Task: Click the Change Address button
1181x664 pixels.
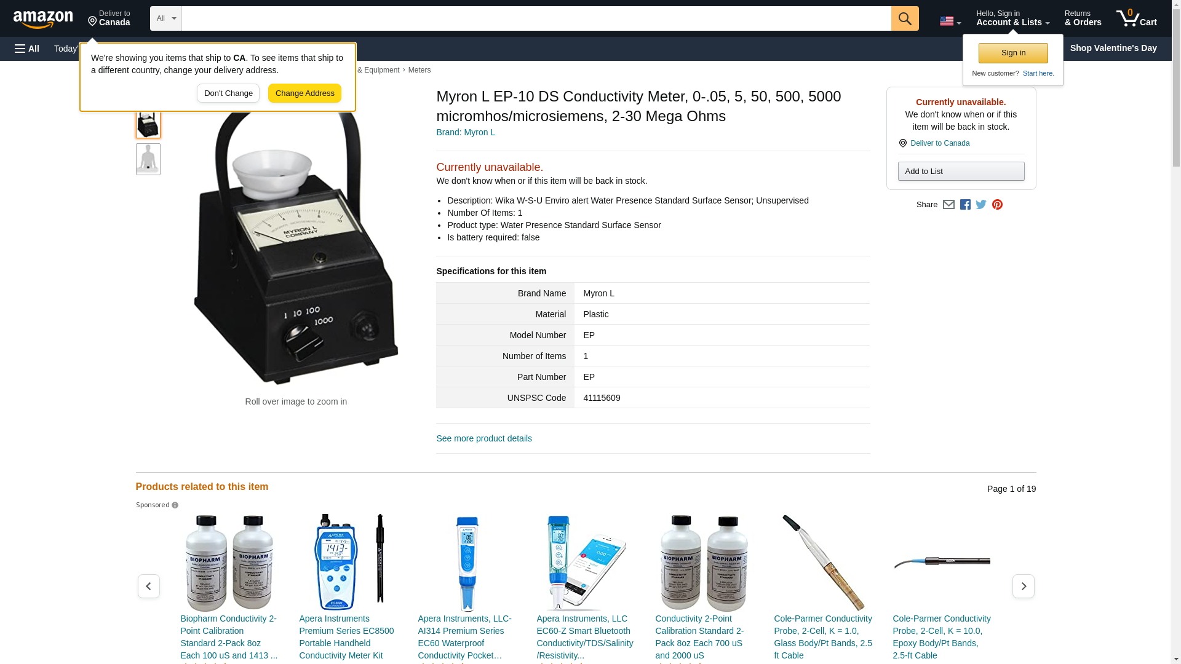Action: [x=304, y=93]
